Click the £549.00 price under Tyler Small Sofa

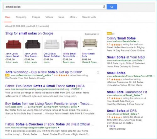pos(86,59)
